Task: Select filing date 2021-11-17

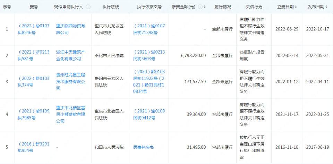Action: [x=287, y=115]
